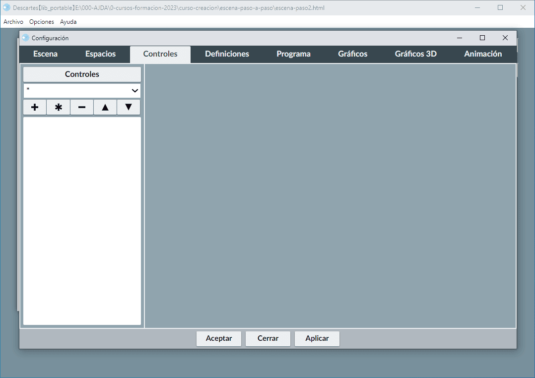535x378 pixels.
Task: Open the Opciones menu
Action: coord(42,22)
